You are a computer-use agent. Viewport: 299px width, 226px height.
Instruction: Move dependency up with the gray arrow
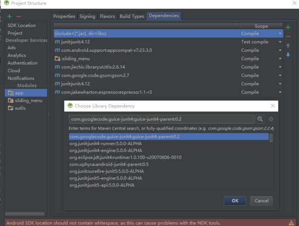pos(288,45)
